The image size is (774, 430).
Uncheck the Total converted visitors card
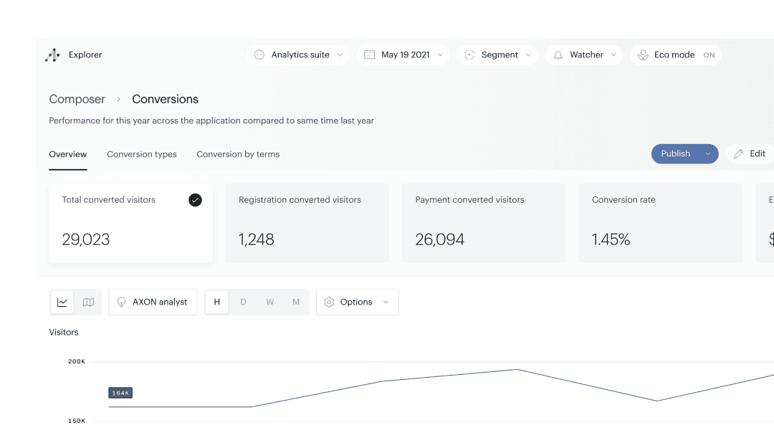pyautogui.click(x=195, y=200)
